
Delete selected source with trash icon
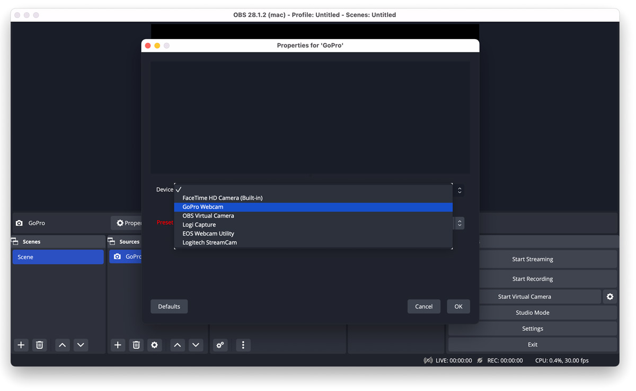point(136,345)
